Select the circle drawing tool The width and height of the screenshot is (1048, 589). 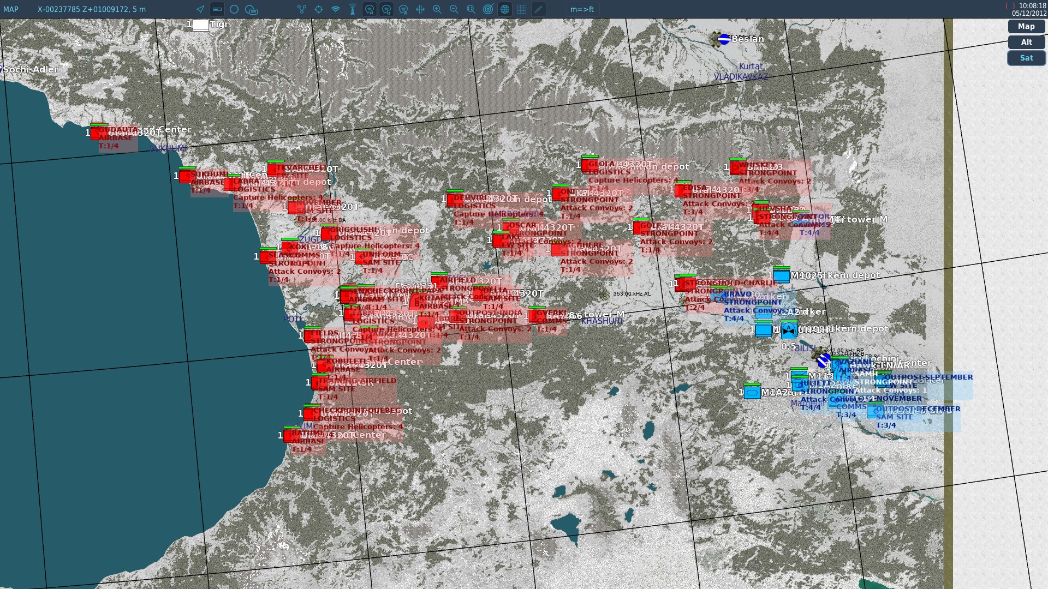click(234, 9)
